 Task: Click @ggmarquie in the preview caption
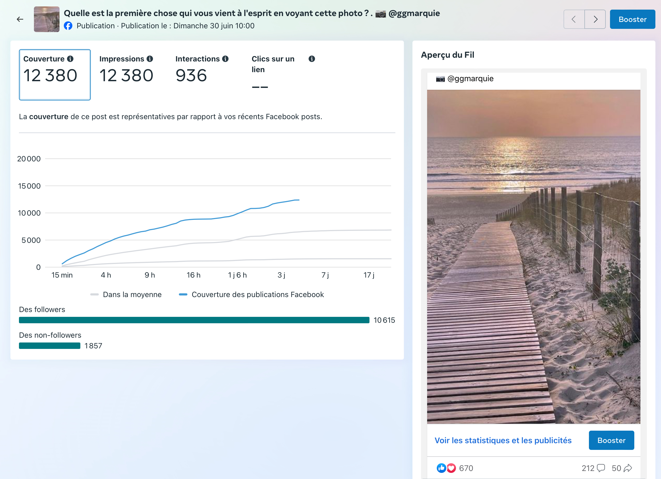point(470,79)
